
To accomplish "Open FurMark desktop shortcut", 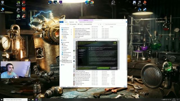I will coord(24,10).
